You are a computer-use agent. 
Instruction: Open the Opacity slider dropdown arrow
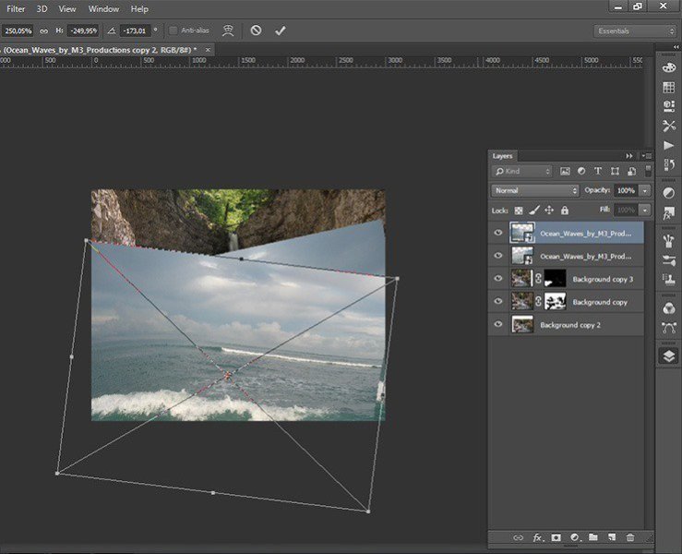point(644,190)
